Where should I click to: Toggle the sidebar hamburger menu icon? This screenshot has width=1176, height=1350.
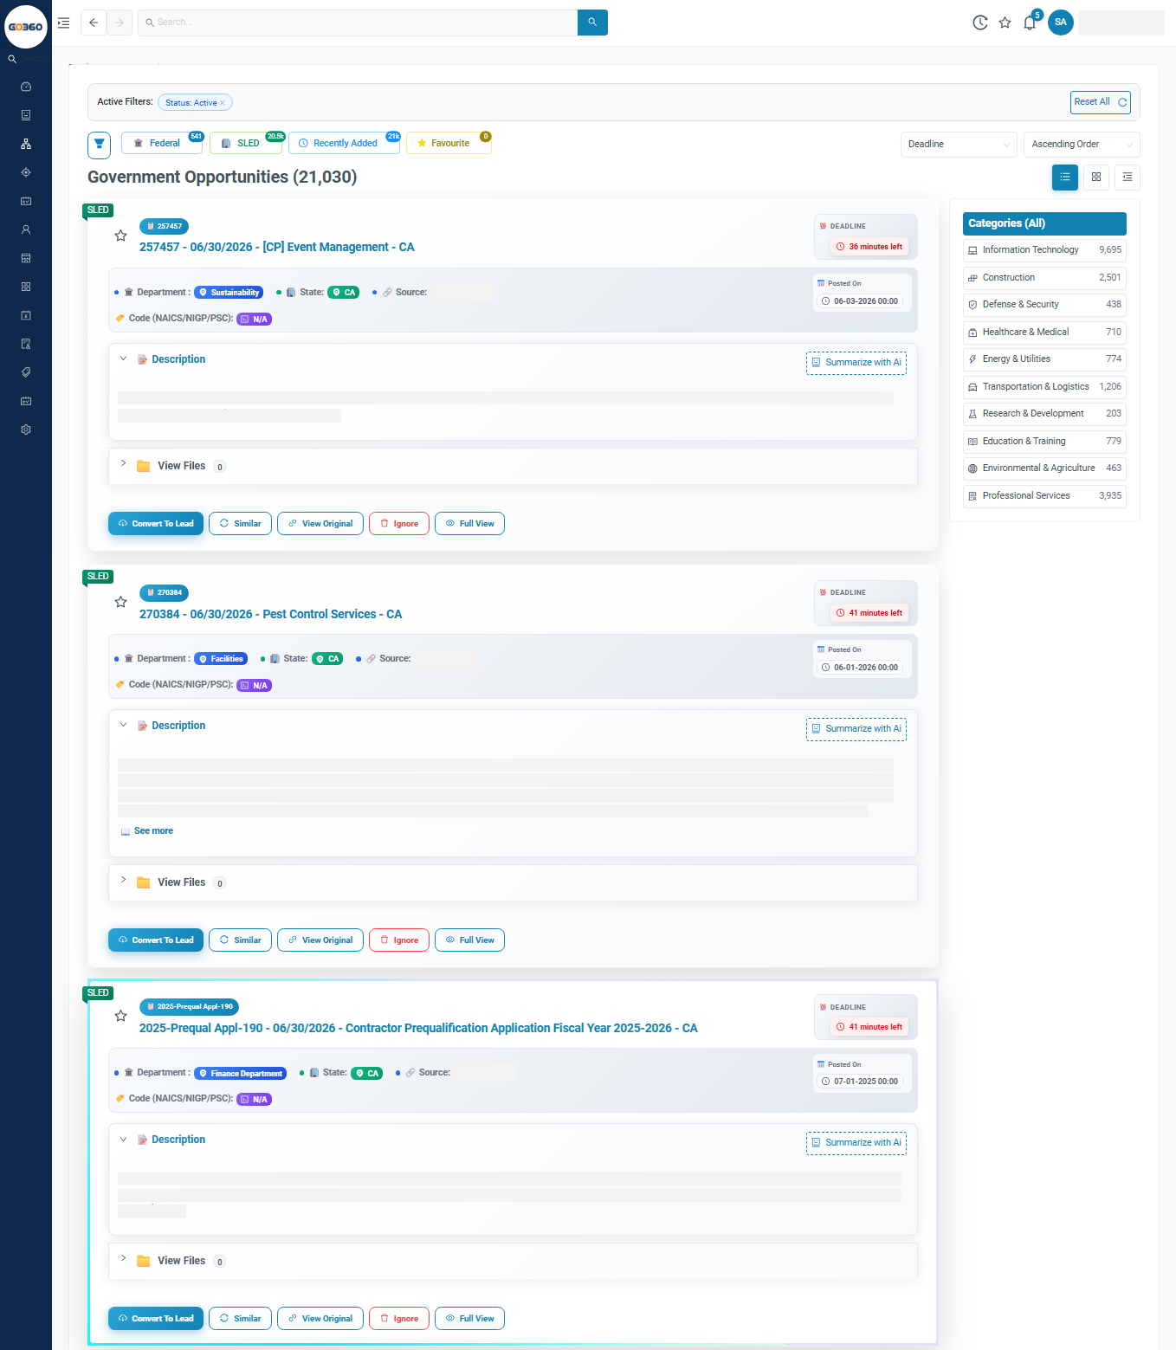(63, 23)
